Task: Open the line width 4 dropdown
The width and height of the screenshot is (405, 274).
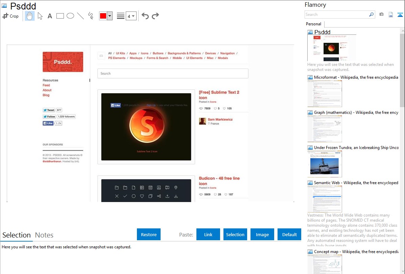Action: tap(131, 16)
